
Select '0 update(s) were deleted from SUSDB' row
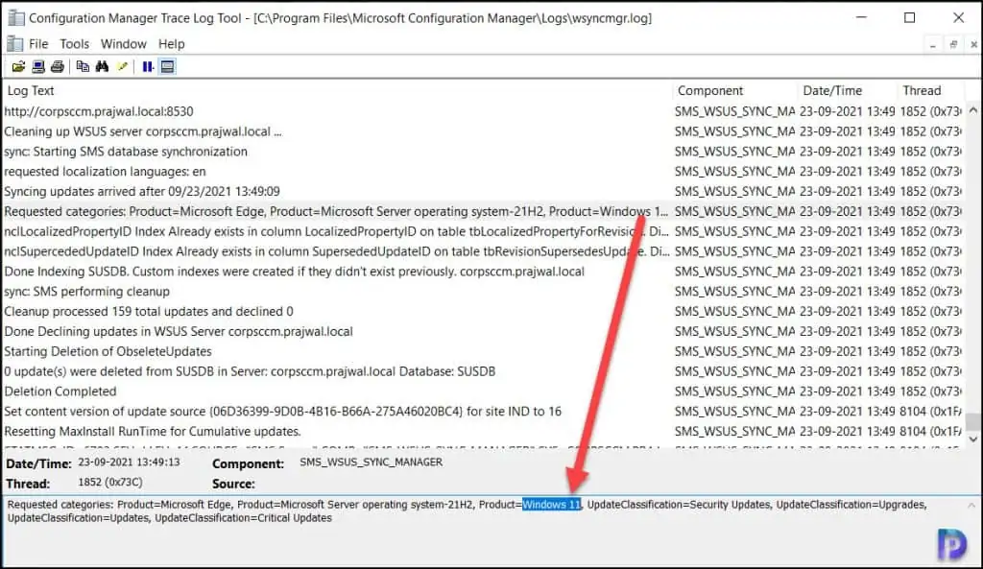pos(483,371)
